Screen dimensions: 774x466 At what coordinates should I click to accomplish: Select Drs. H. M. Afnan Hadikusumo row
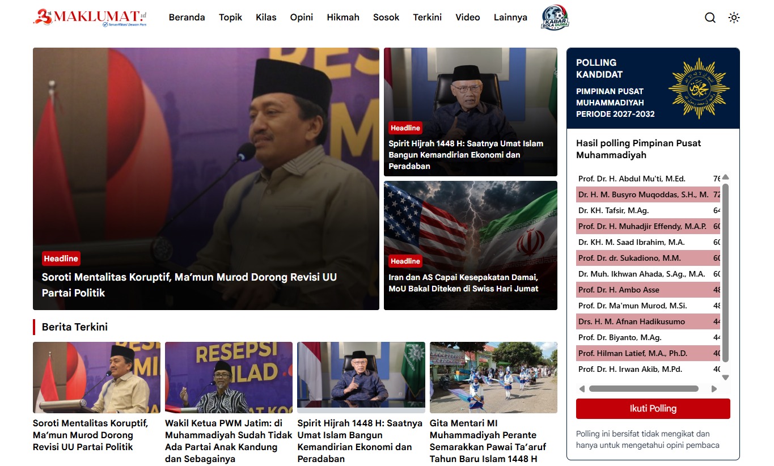[648, 321]
